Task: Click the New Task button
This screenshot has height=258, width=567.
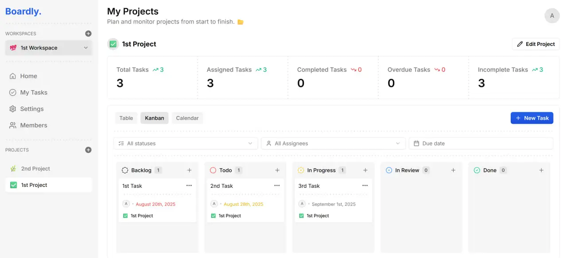Action: pyautogui.click(x=532, y=118)
